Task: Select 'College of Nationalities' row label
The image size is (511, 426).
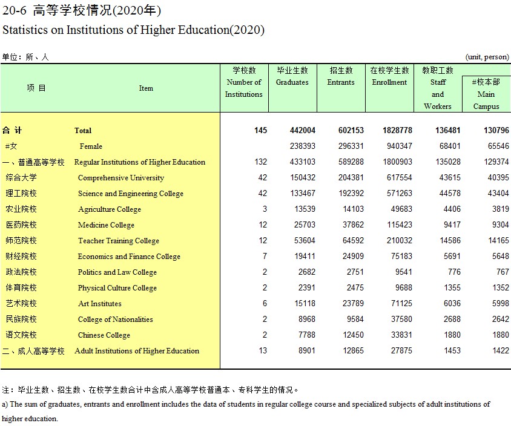Action: [116, 319]
